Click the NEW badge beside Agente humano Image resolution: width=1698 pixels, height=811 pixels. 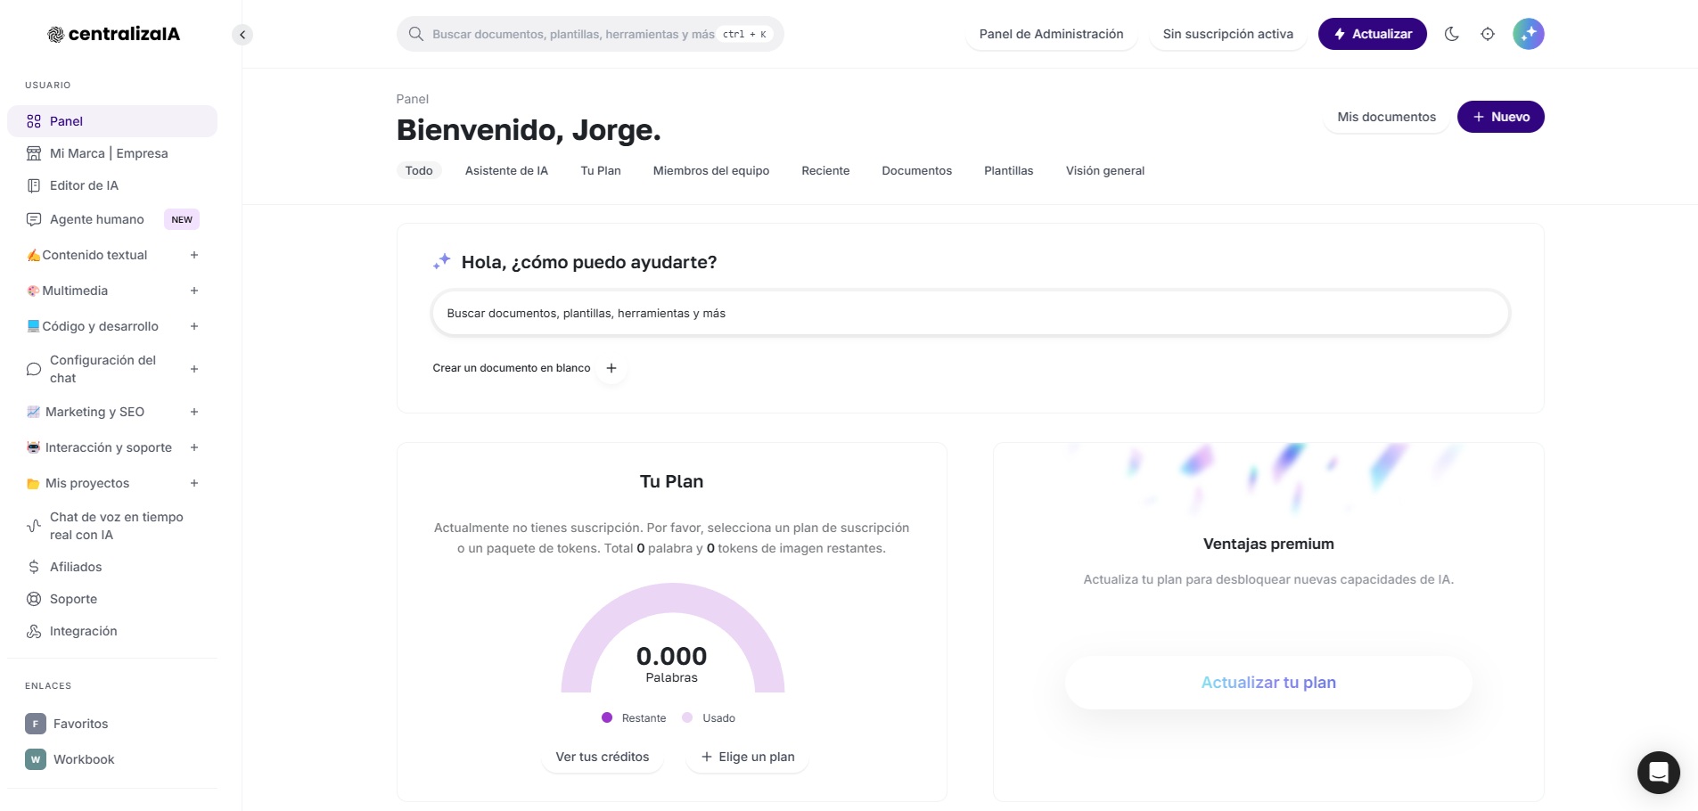182,219
